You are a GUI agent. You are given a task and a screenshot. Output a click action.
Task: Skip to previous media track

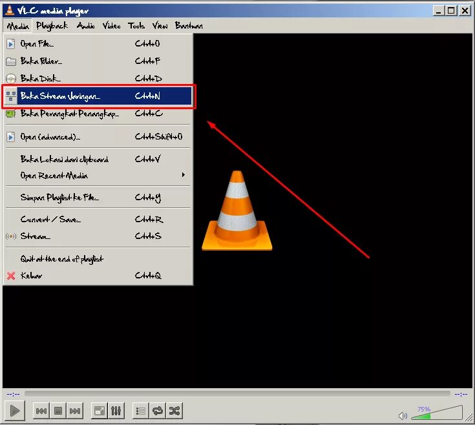coord(41,411)
